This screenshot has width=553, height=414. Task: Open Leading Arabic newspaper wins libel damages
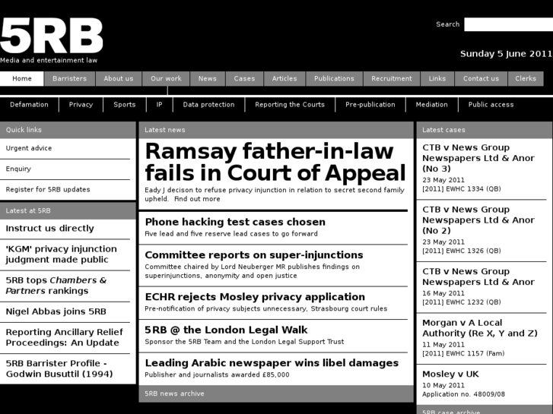pos(272,363)
